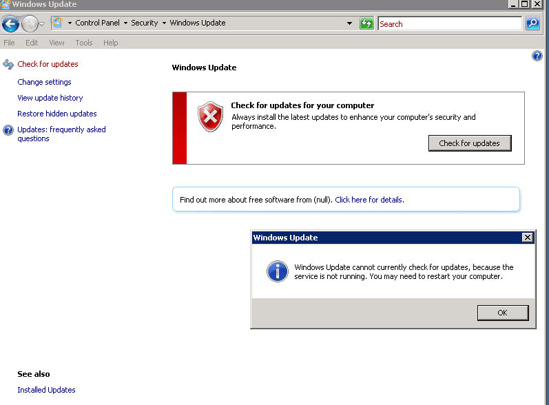The image size is (549, 405).
Task: Click the Back navigation arrow
Action: (10, 24)
